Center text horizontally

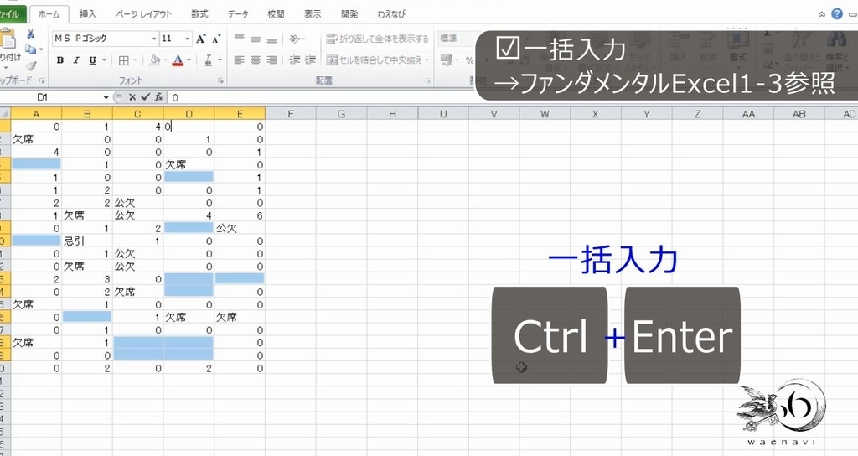[256, 60]
